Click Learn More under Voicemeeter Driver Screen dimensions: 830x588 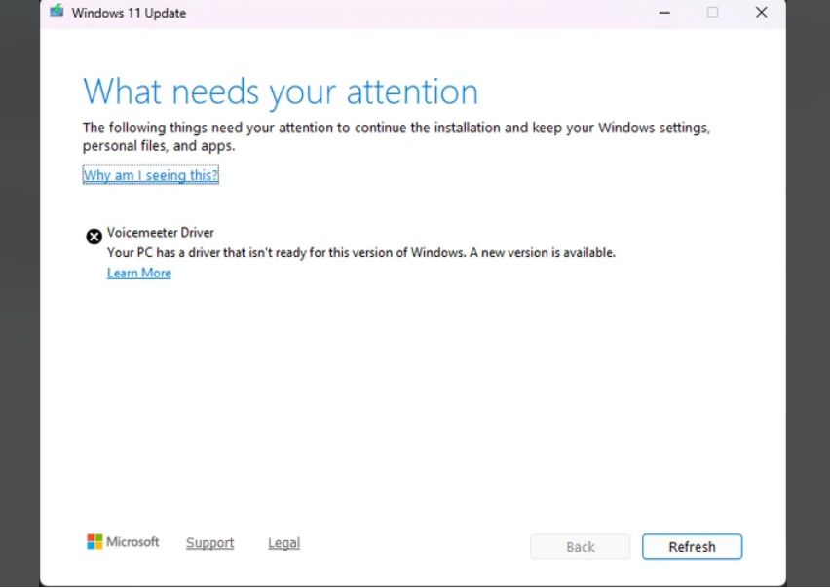click(x=139, y=273)
